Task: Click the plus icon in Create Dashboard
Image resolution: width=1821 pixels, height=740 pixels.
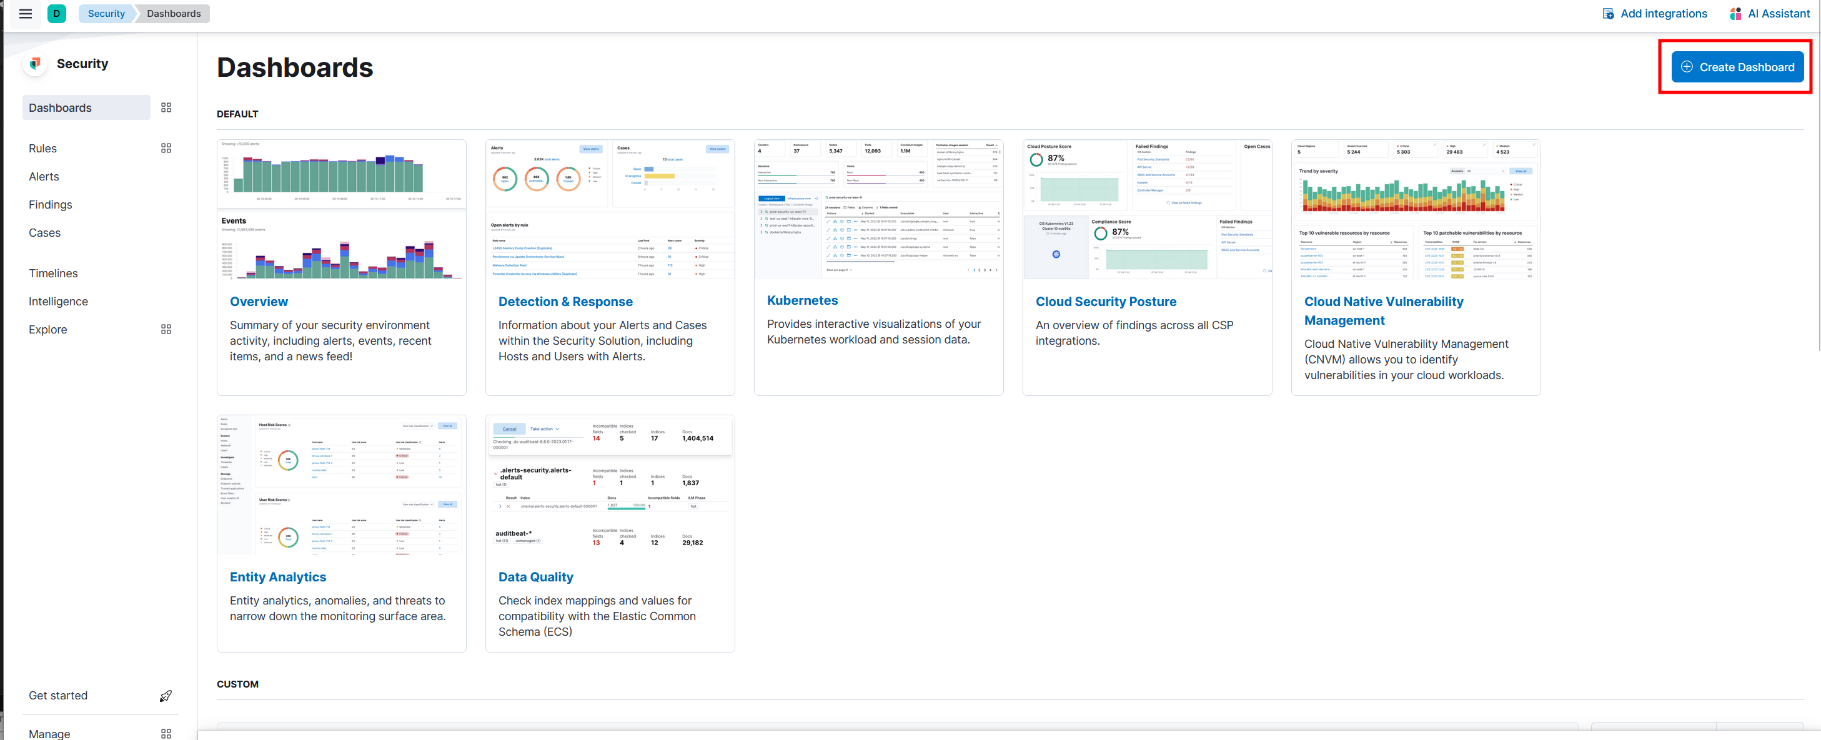Action: 1687,66
